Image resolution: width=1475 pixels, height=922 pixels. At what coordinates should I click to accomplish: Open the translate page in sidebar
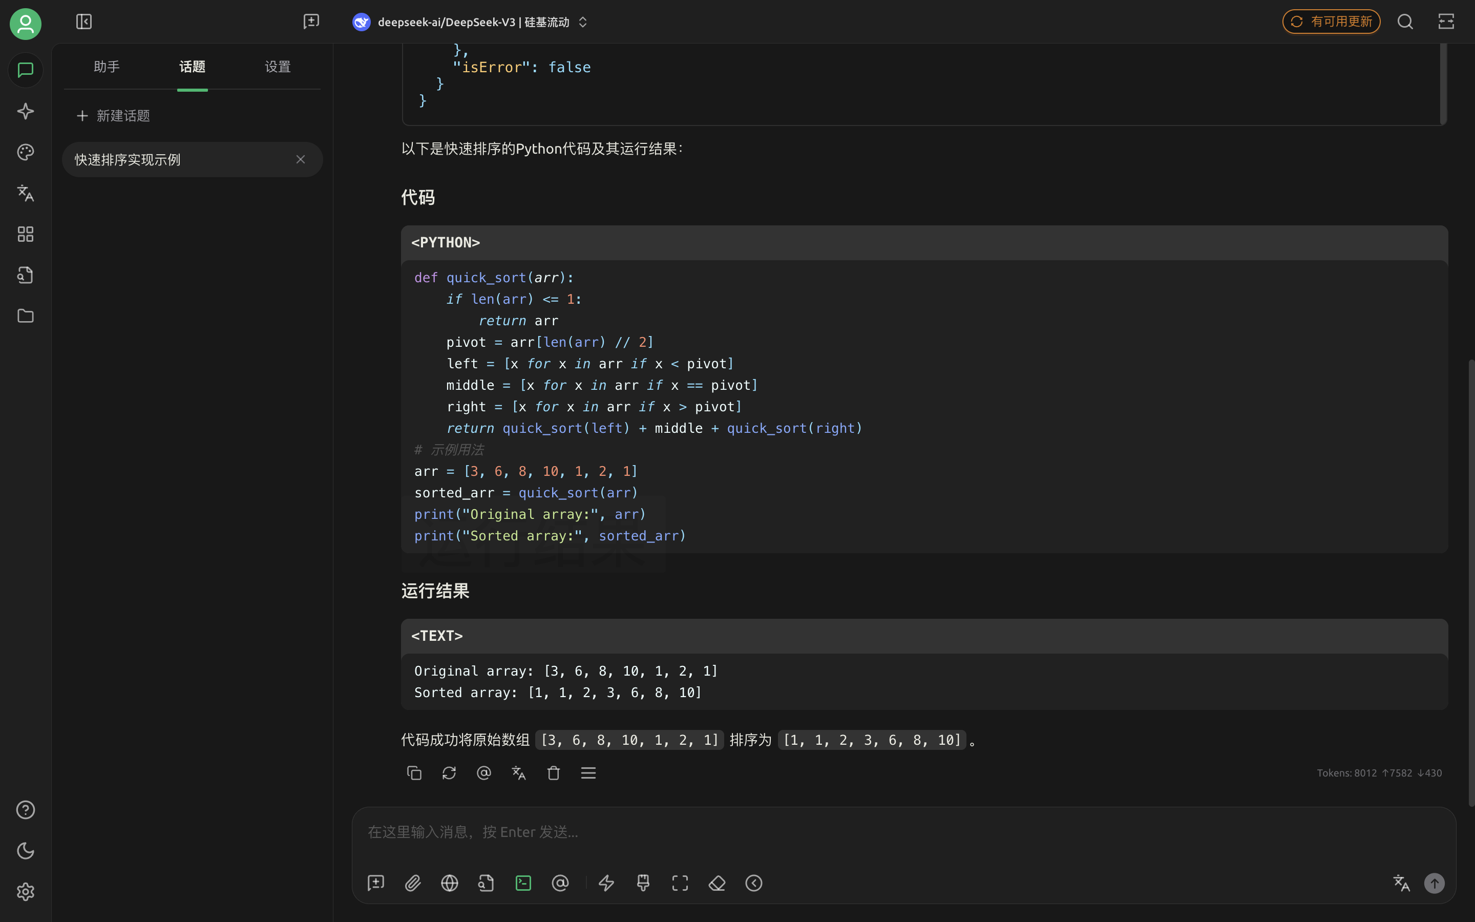(25, 193)
